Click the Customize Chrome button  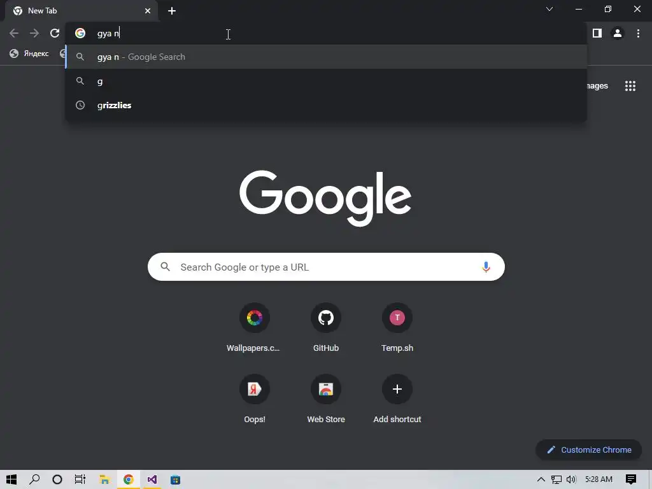coord(589,450)
